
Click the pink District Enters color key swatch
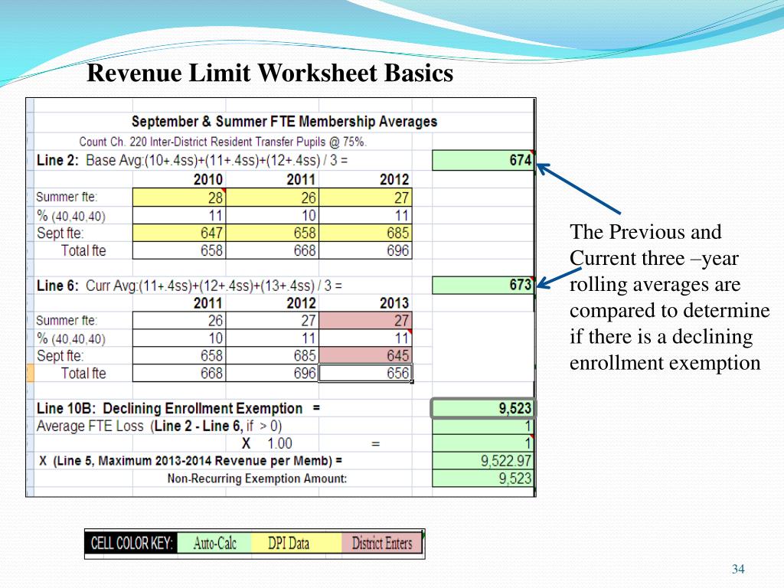click(x=382, y=543)
